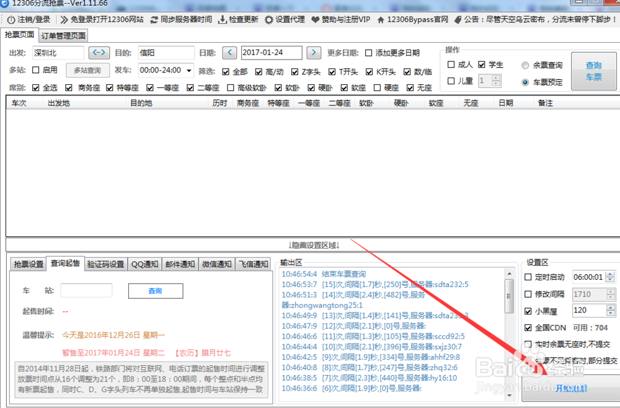This screenshot has height=408, width=620.
Task: Click the query tickets button
Action: (593, 71)
